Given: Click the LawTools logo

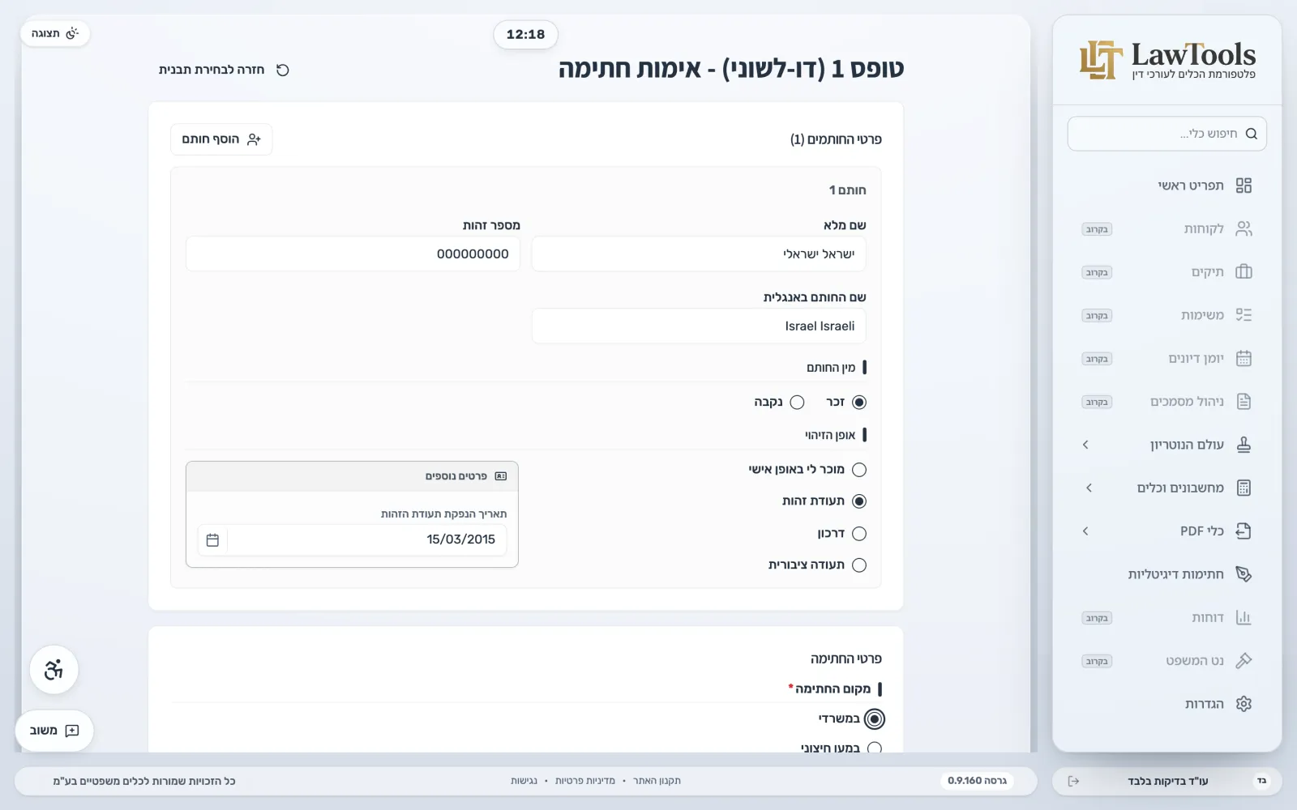Looking at the screenshot, I should 1167,61.
